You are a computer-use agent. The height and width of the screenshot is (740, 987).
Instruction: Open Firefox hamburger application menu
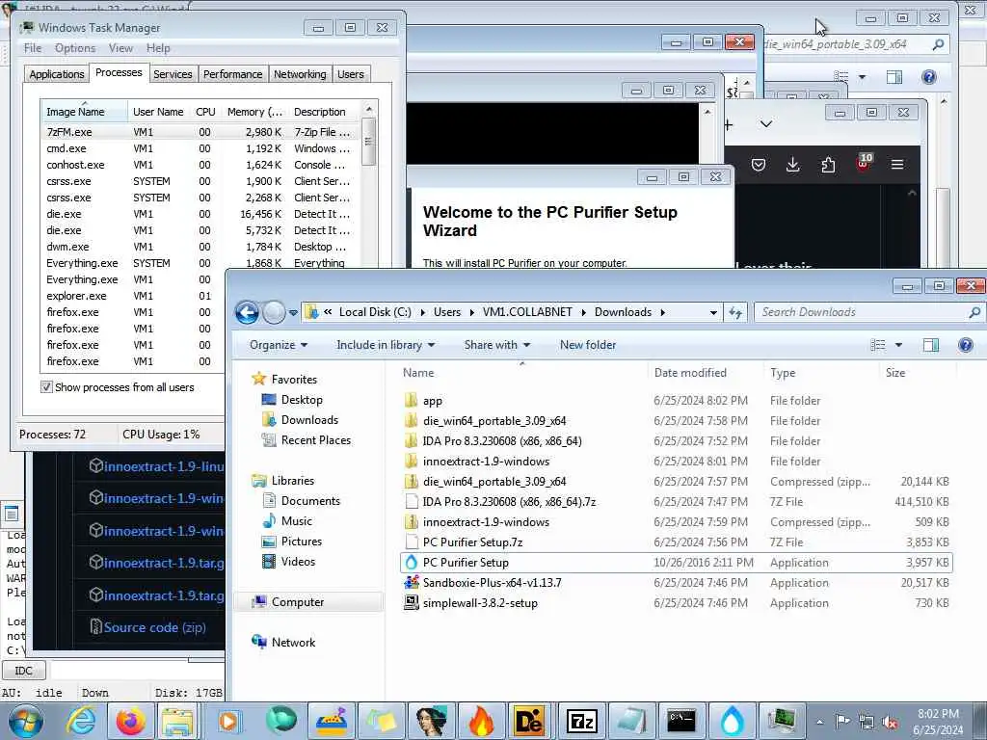tap(897, 165)
